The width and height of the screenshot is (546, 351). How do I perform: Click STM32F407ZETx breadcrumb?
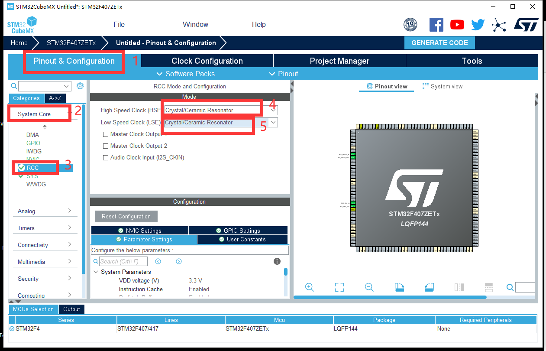[71, 43]
